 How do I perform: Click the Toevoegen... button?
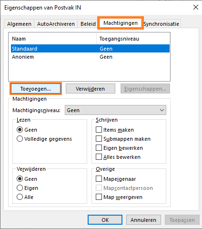(x=36, y=89)
